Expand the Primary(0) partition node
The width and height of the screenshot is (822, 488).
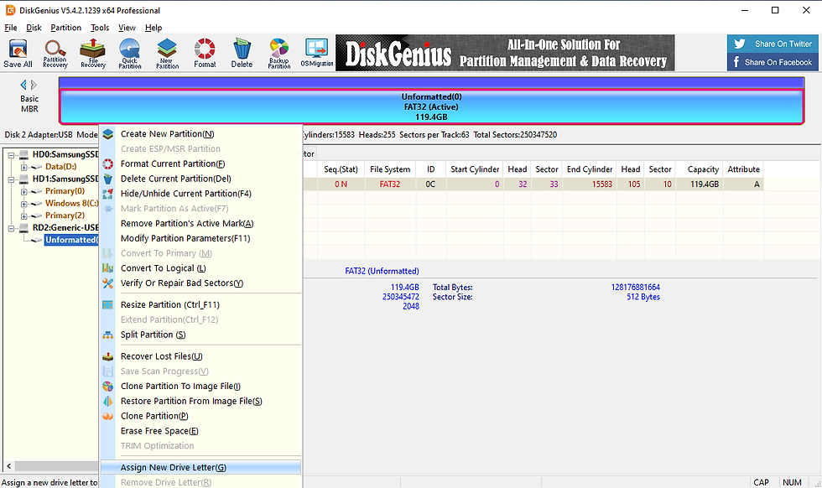[x=23, y=192]
